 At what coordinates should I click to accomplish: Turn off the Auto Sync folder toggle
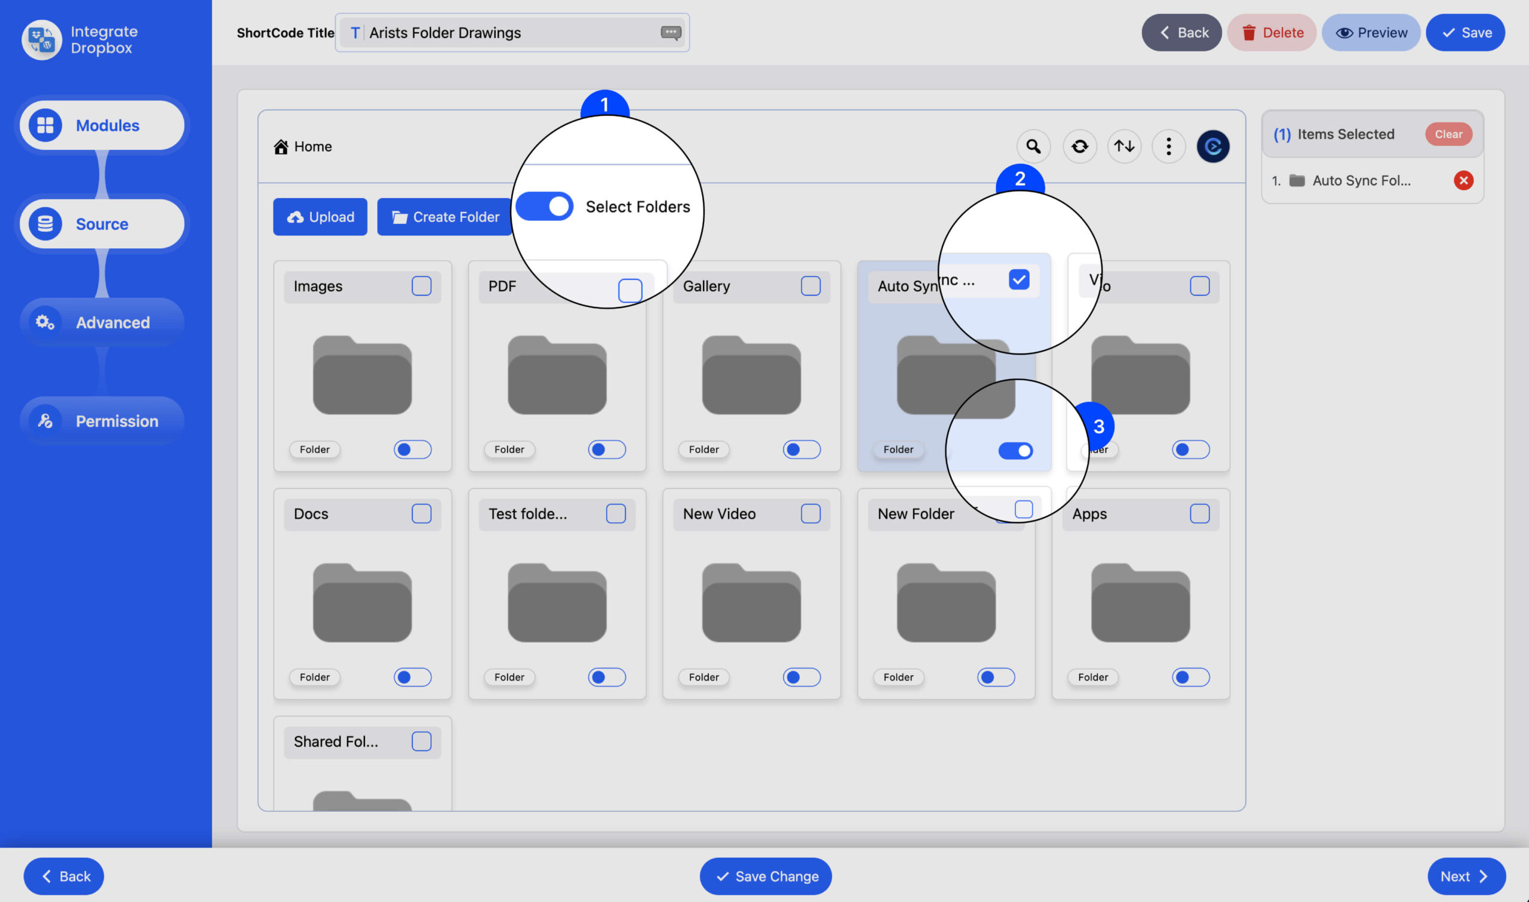click(1015, 450)
